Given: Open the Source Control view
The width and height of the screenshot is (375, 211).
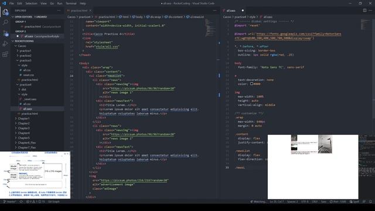Looking at the screenshot, I should pos(5,33).
